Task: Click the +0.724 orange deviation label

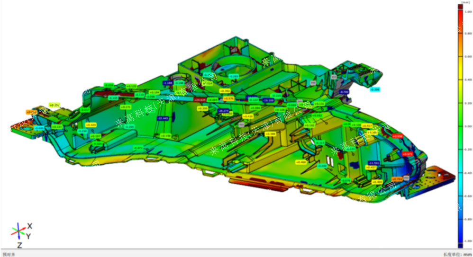Action: point(398,178)
